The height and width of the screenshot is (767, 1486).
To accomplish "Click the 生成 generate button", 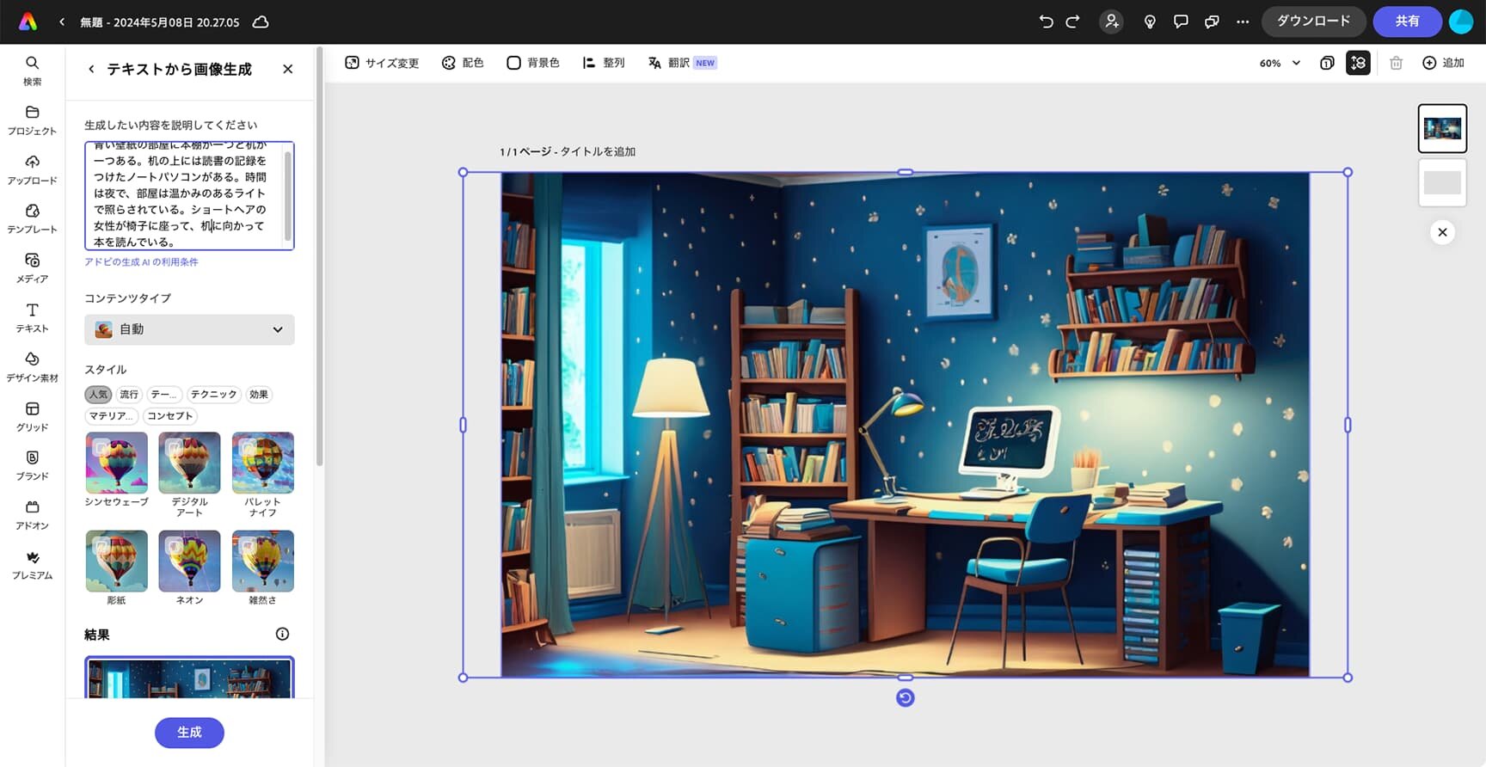I will [189, 733].
